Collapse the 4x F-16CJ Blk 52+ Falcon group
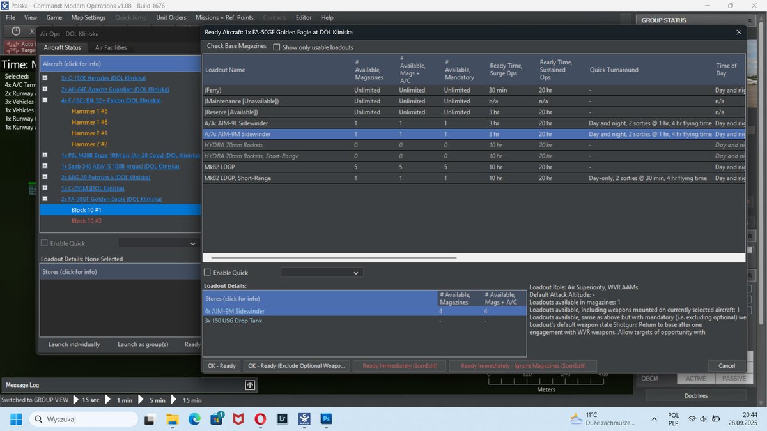Image resolution: width=767 pixels, height=431 pixels. [x=45, y=100]
